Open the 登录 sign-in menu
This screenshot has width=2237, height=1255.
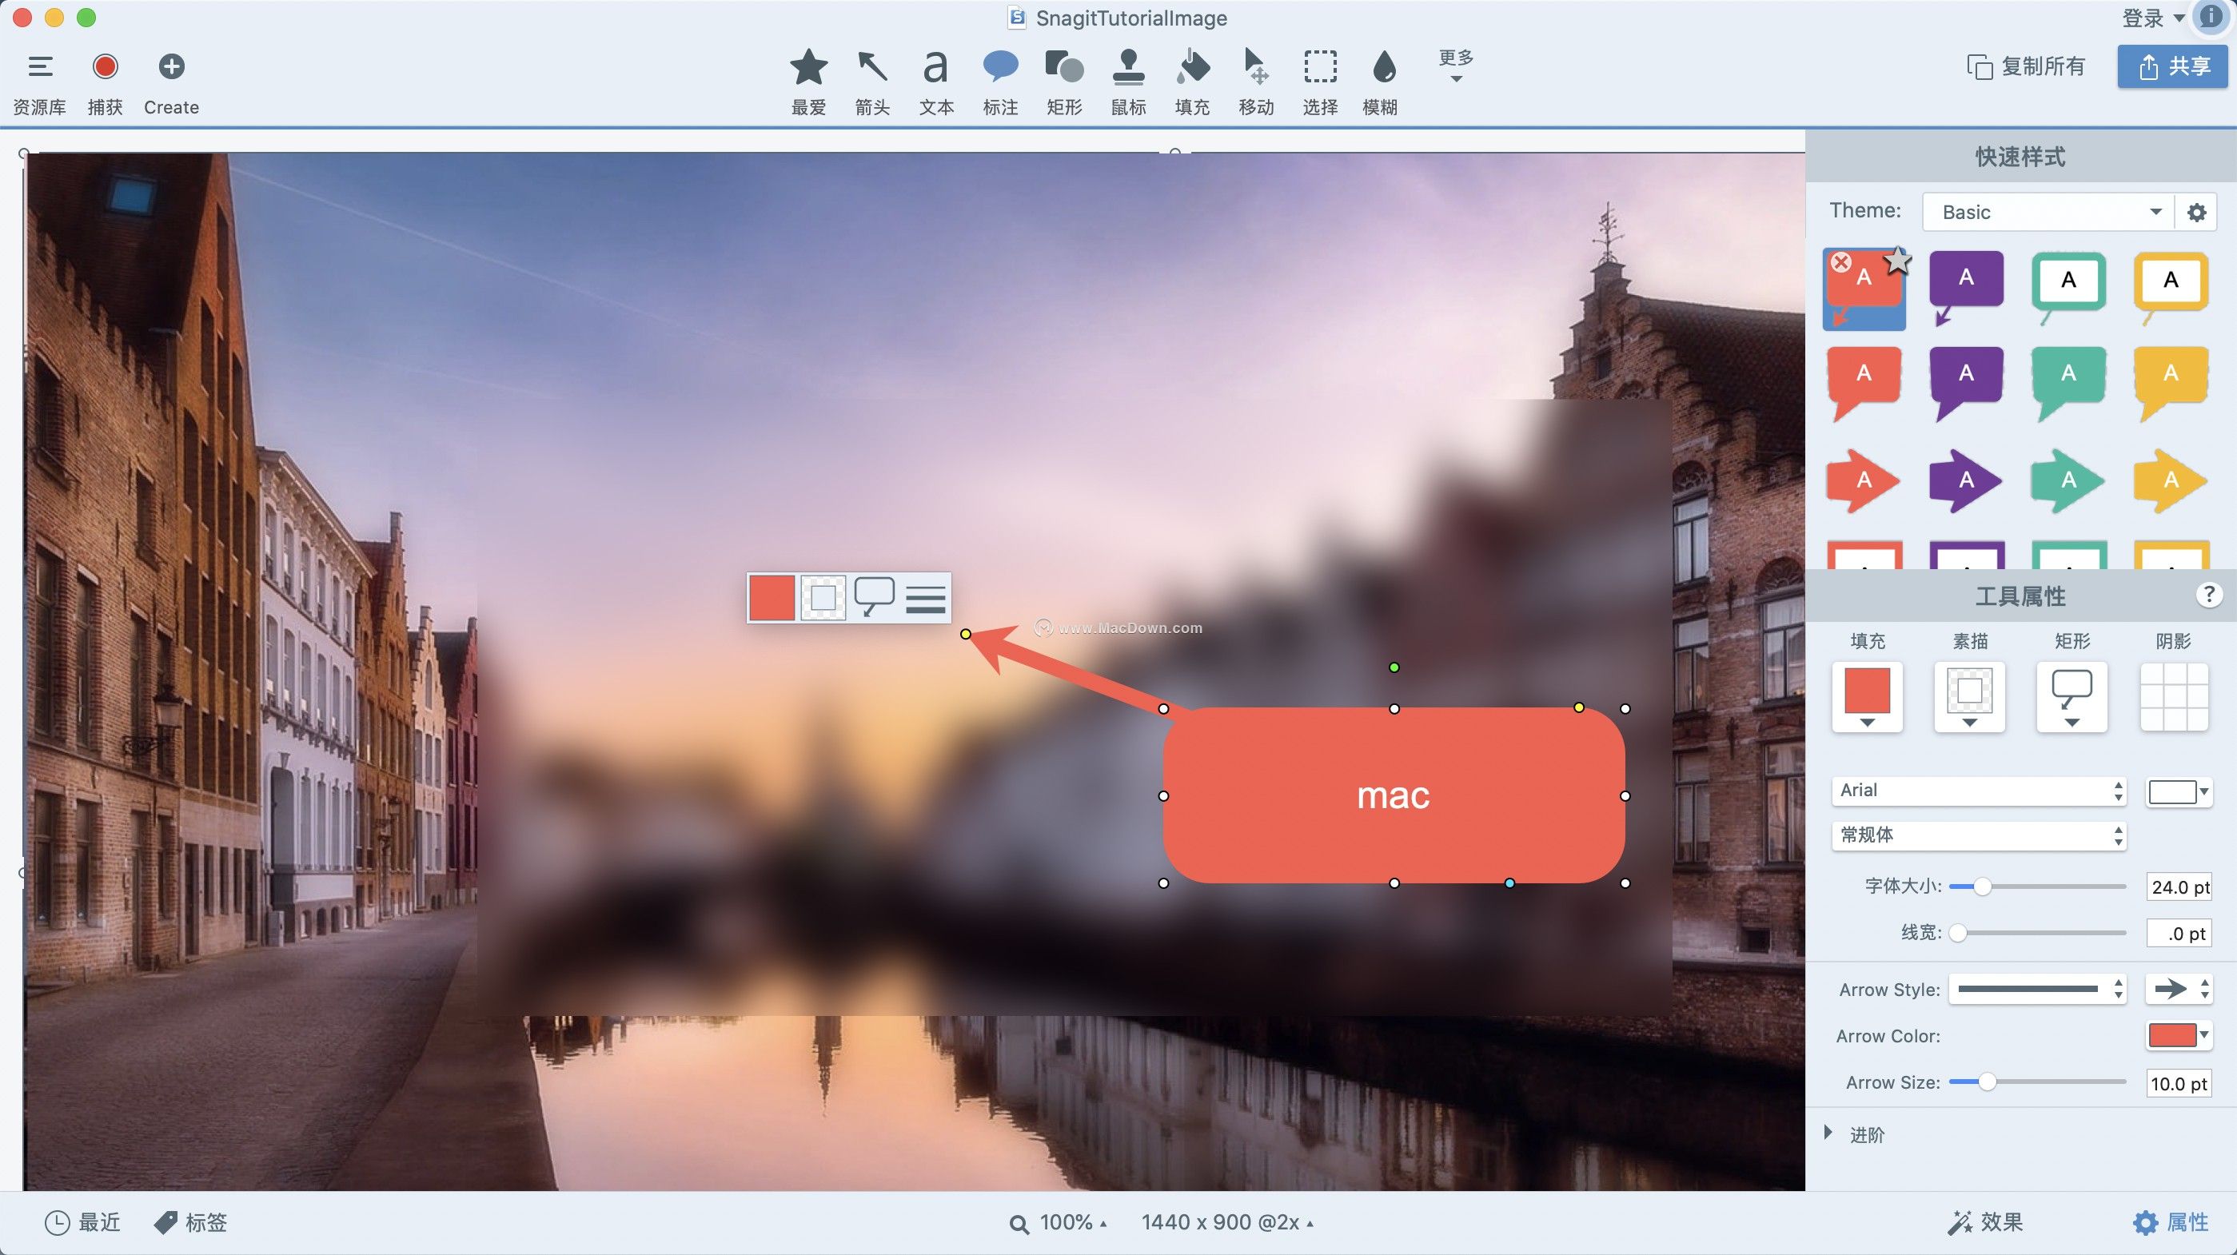click(x=2153, y=18)
